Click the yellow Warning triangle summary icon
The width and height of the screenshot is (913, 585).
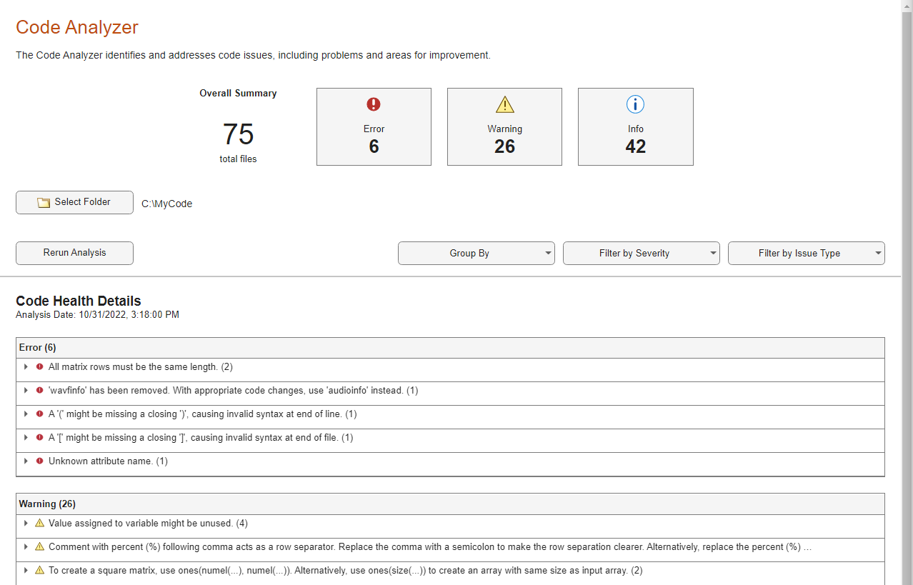pos(505,104)
